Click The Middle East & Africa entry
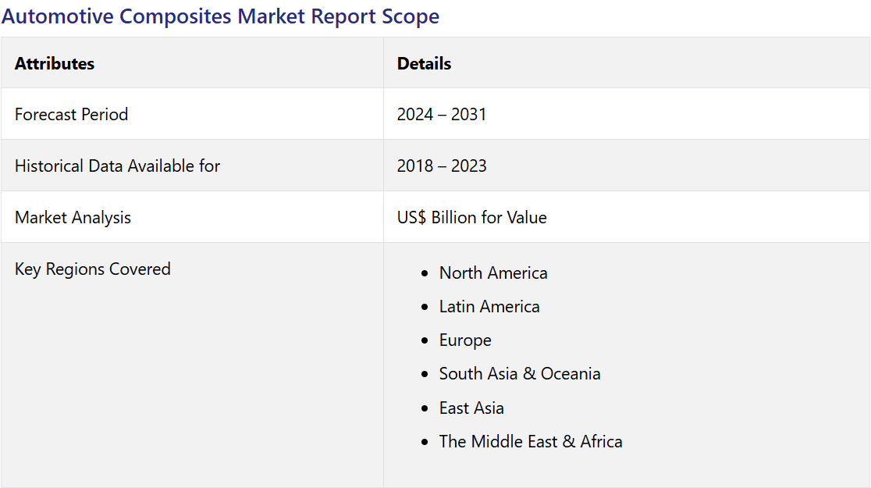The image size is (871, 488). point(530,442)
